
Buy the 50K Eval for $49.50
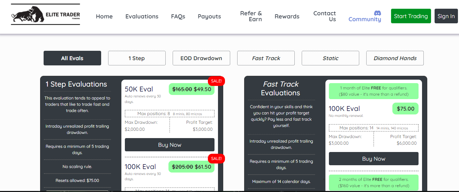170,145
